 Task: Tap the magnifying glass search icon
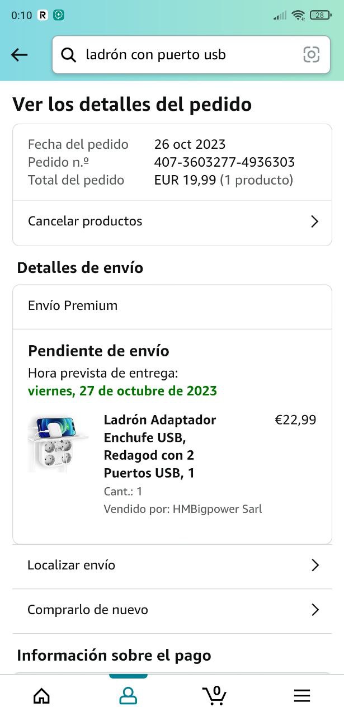[68, 55]
